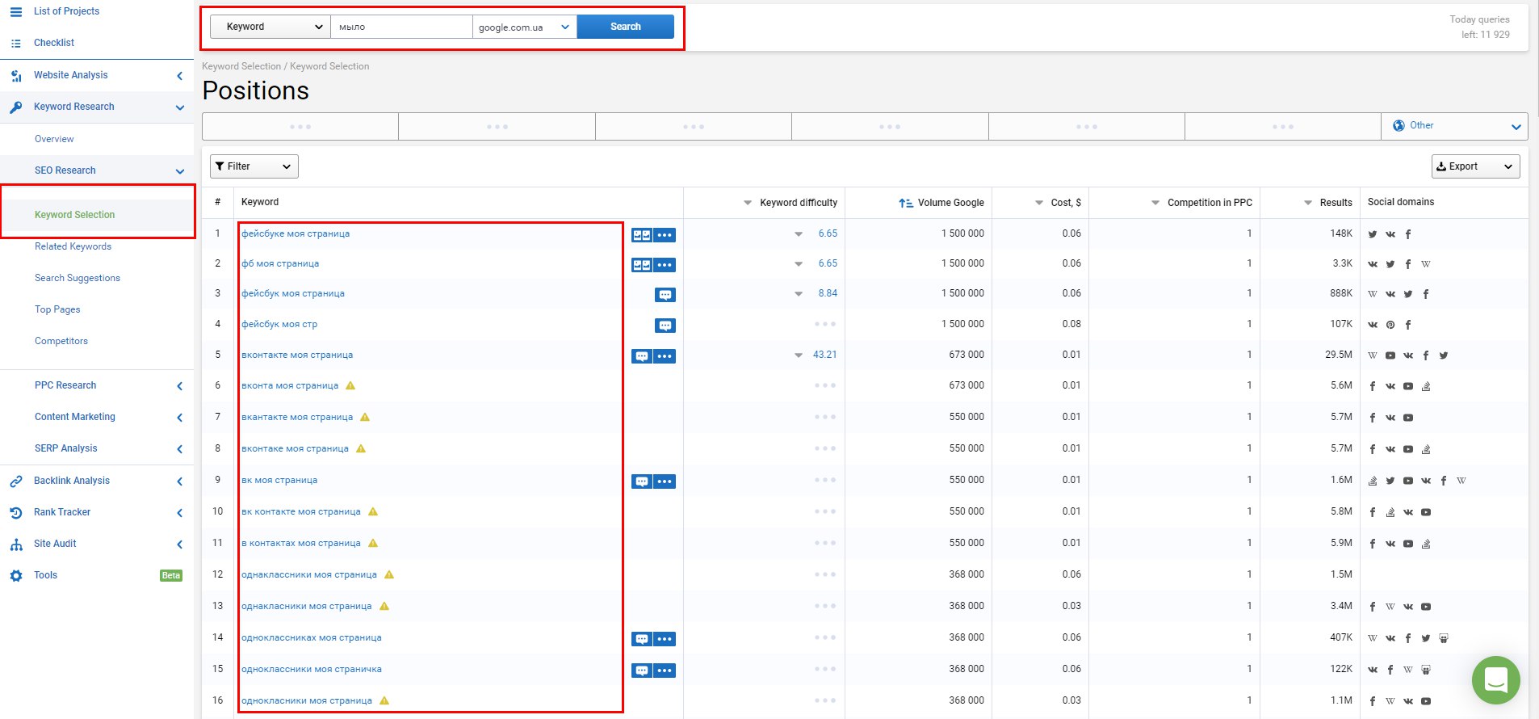Sort by Keyword difficulty column header
Viewport: 1539px width, 719px height.
[790, 203]
